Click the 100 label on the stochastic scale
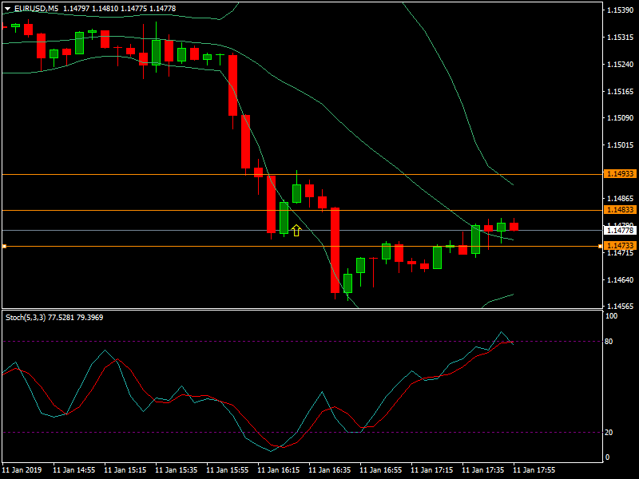639x479 pixels. (611, 316)
